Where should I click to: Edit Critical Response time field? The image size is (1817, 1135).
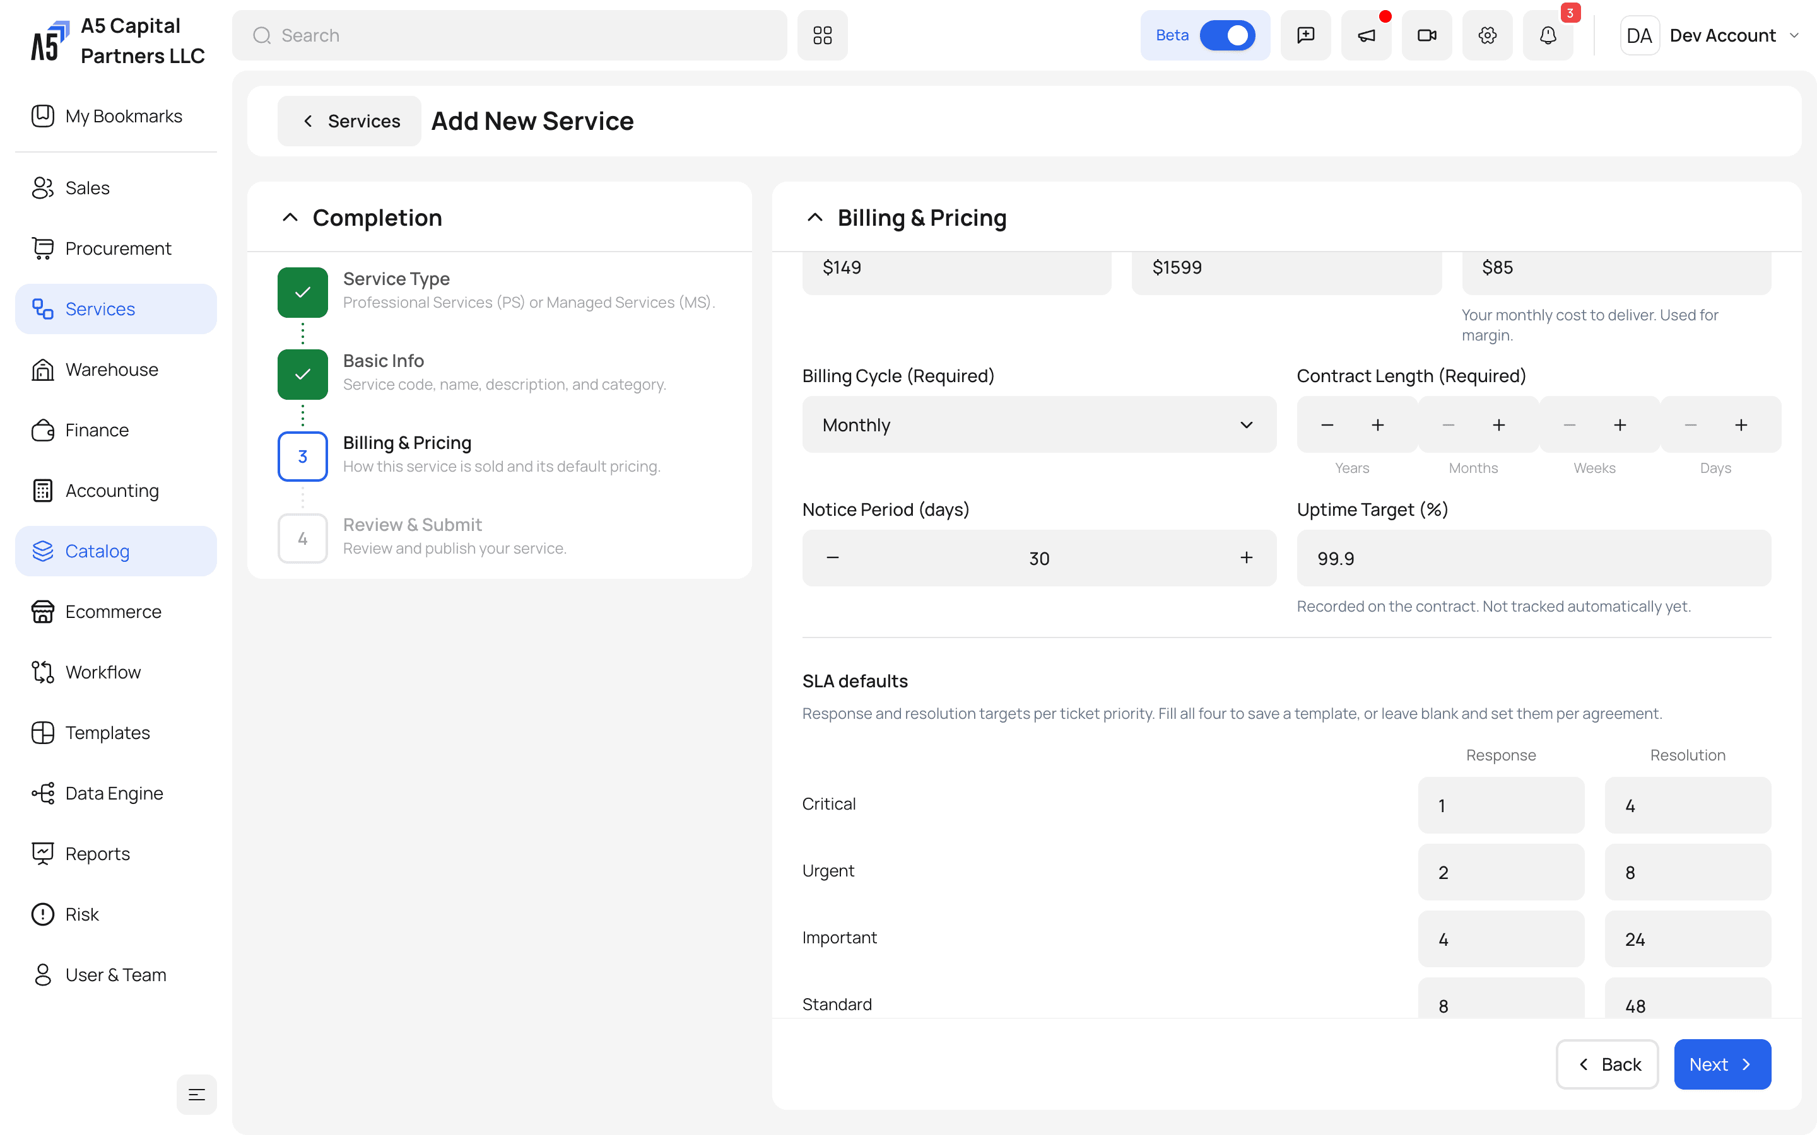click(x=1501, y=805)
